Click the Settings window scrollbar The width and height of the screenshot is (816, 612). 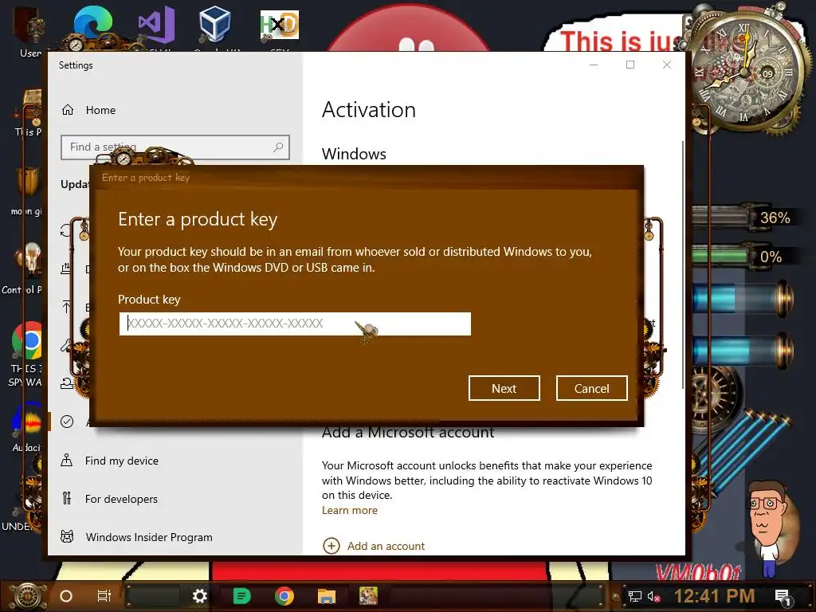tap(682, 265)
